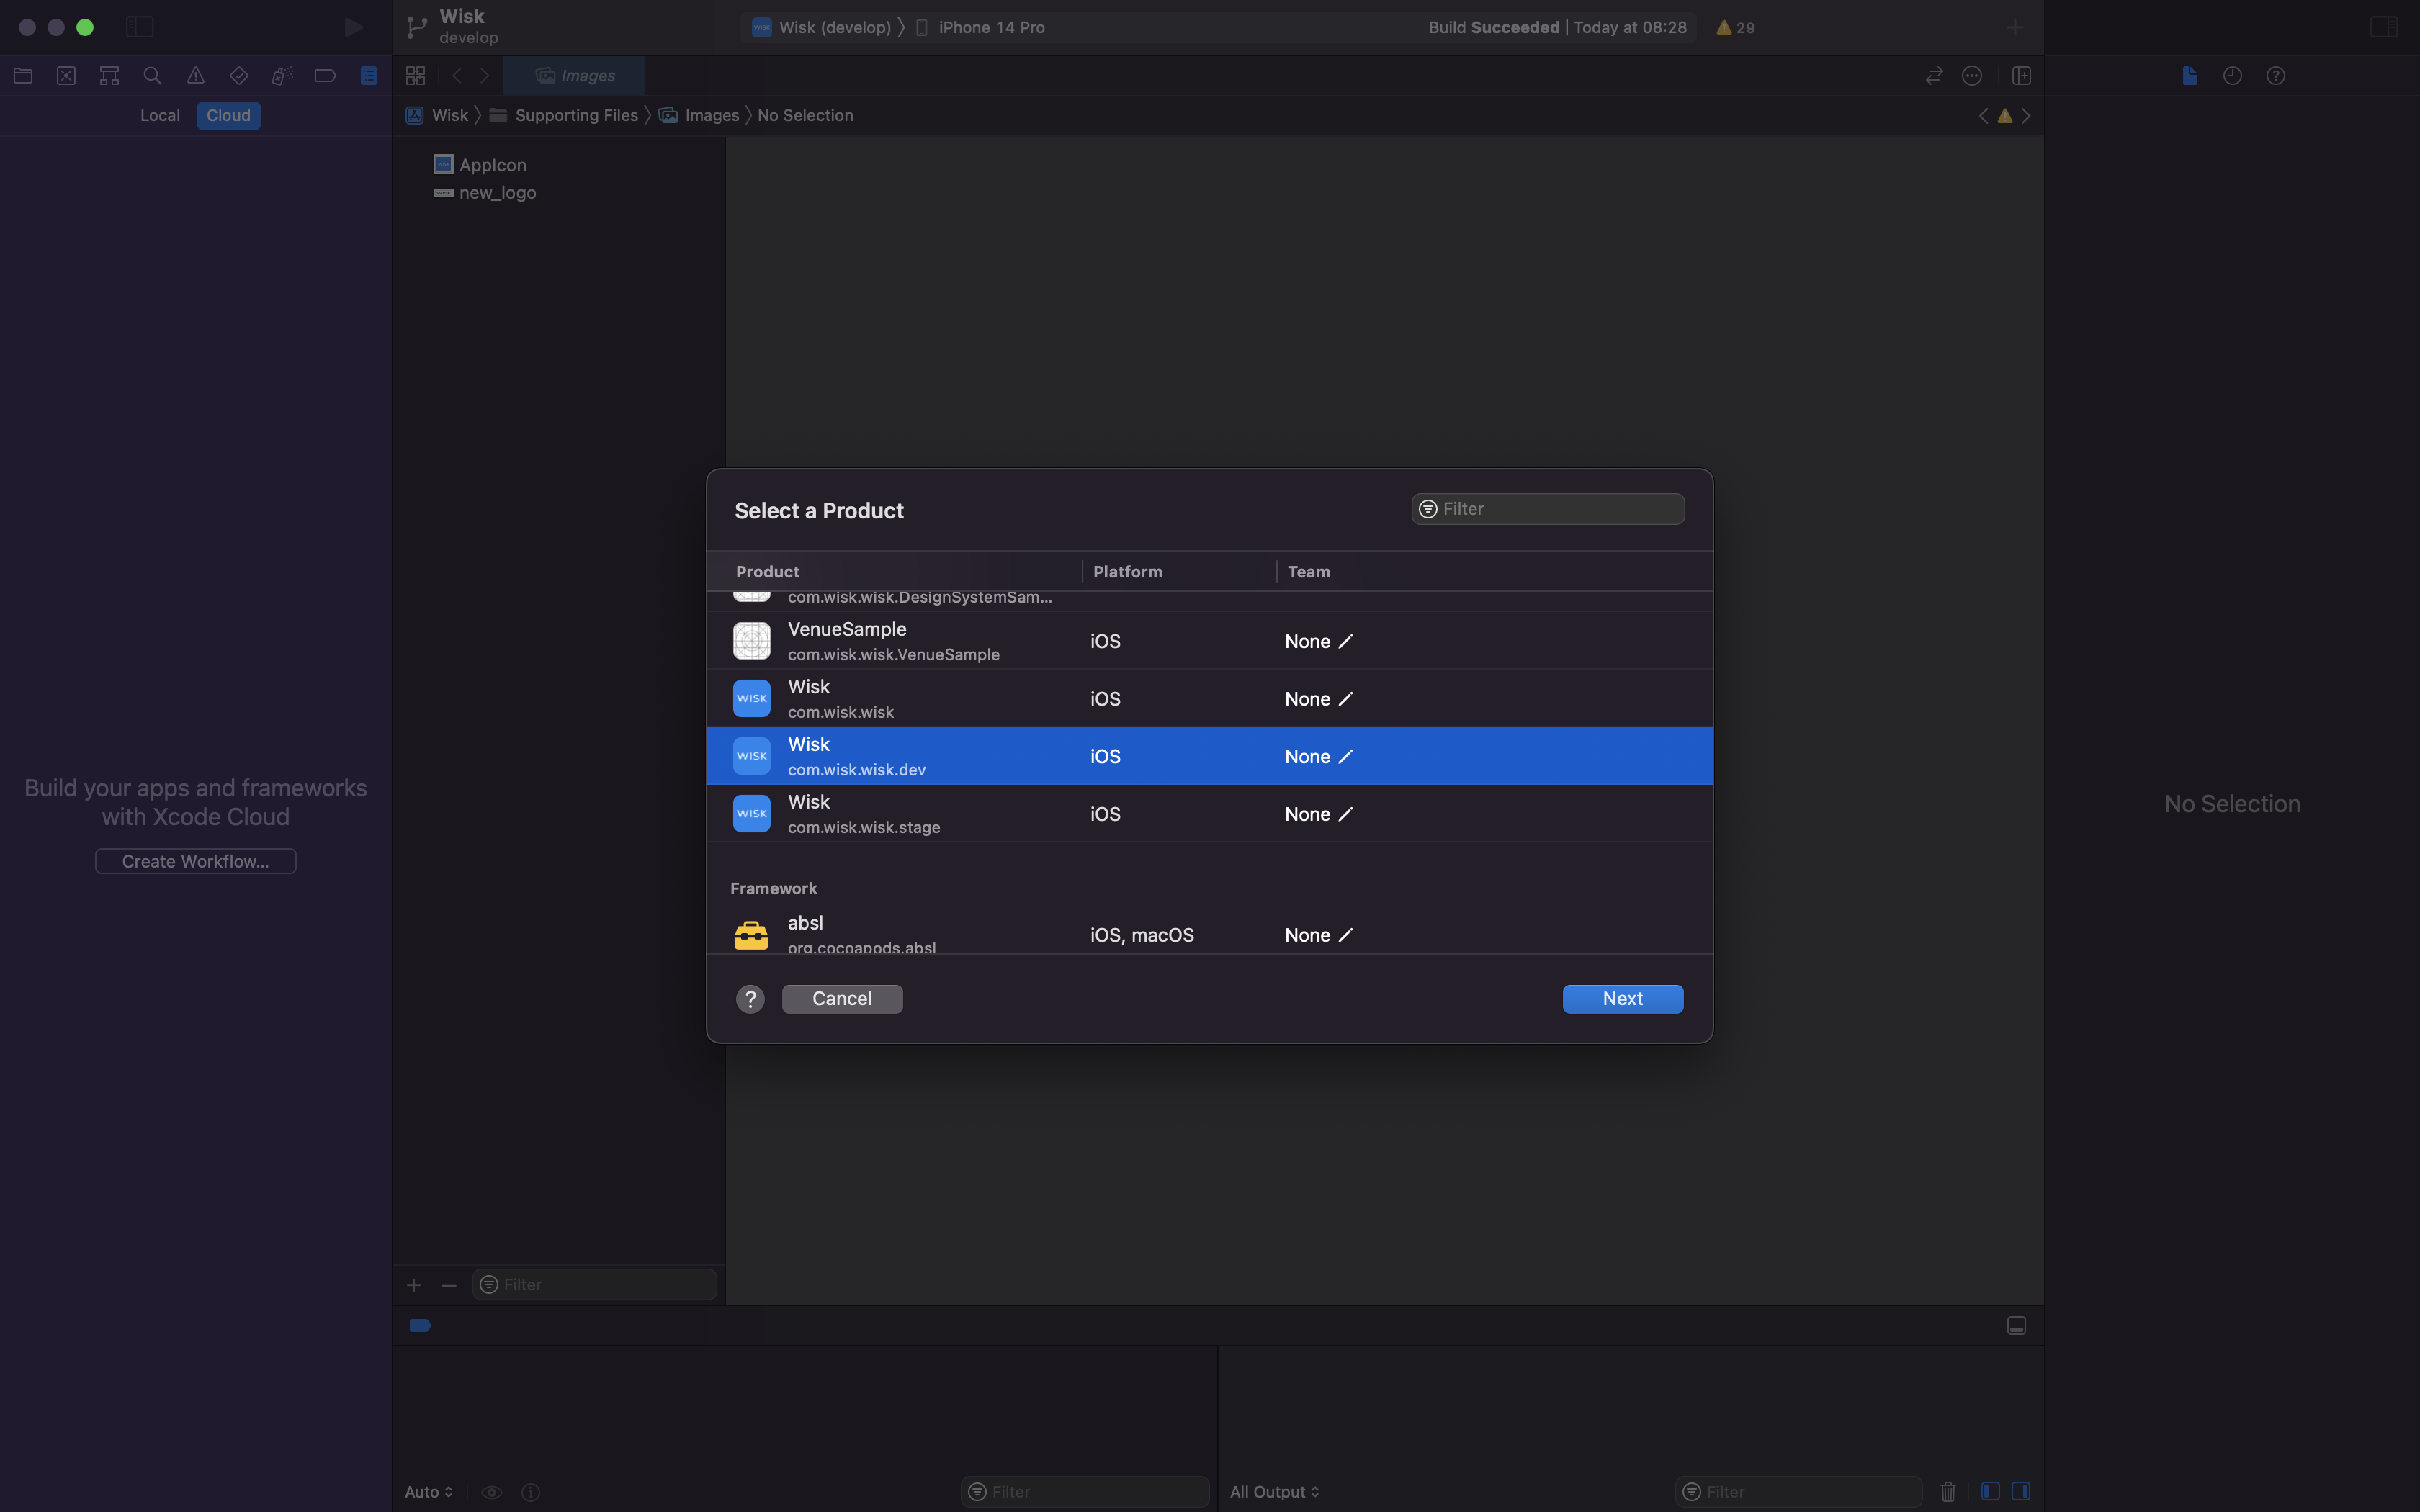The width and height of the screenshot is (2420, 1512).
Task: Edit team for com.wisk.wisk.dev row
Action: 1346,756
